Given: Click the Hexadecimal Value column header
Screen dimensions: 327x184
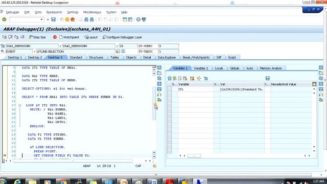Looking at the screenshot, I should (x=291, y=84).
